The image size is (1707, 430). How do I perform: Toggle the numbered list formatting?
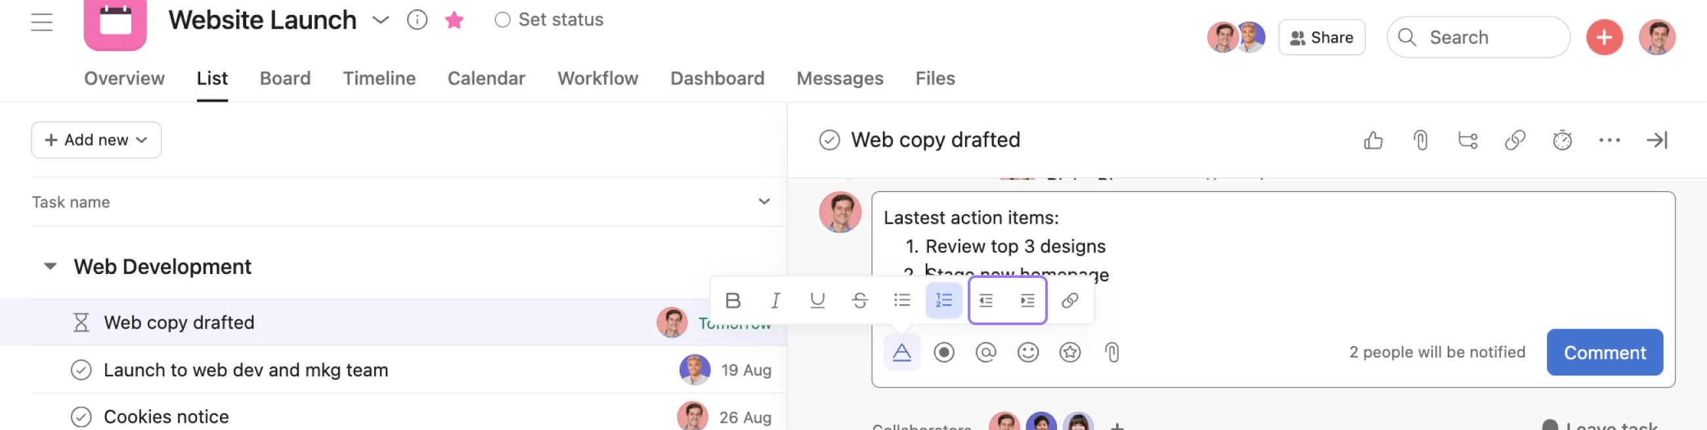[x=943, y=301]
